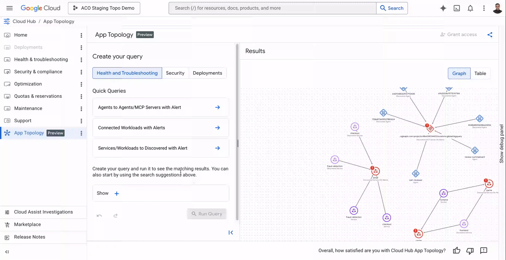Click the undo arrow in the query builder
The height and width of the screenshot is (260, 506).
[x=99, y=215]
